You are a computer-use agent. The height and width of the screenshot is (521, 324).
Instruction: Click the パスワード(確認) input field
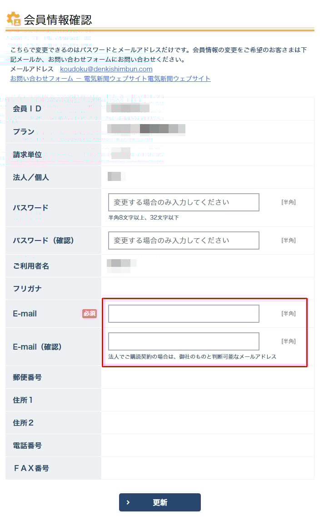point(184,240)
